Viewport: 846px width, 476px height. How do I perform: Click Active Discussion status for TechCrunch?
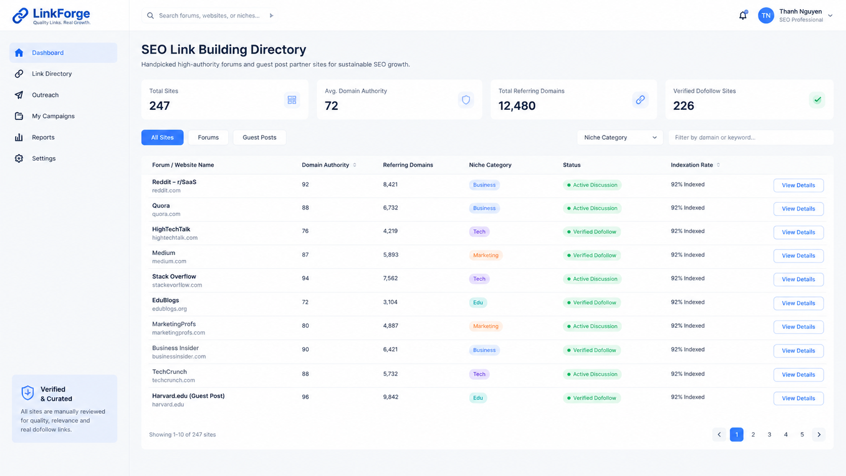593,374
